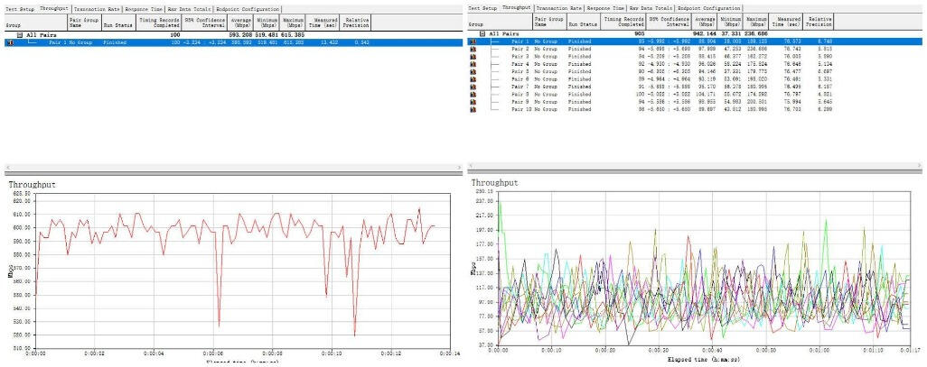Click Elapsed time axis label in right chart

click(x=704, y=359)
